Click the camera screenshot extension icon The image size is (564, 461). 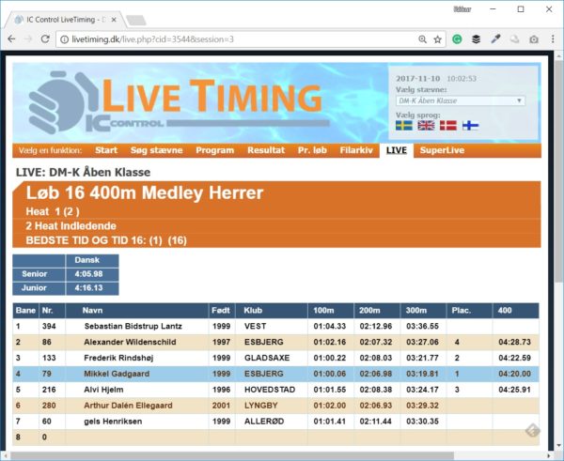point(533,39)
